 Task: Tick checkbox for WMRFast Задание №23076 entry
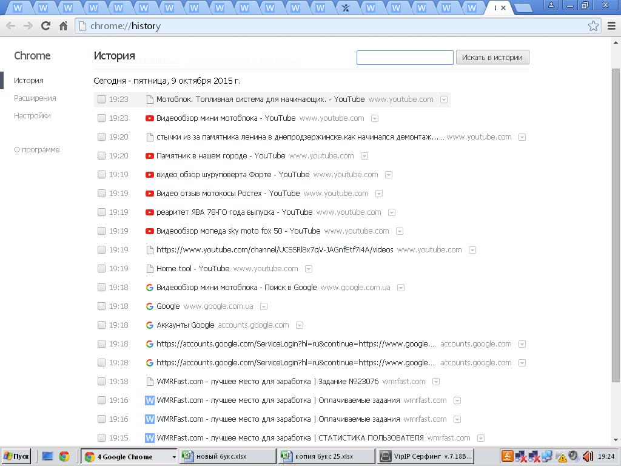tap(102, 382)
